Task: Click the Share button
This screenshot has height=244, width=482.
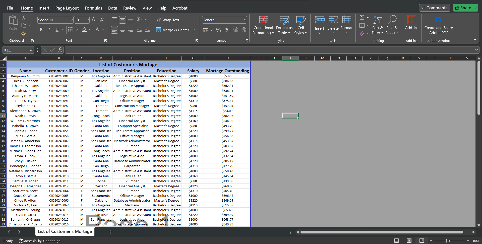Action: [x=463, y=8]
